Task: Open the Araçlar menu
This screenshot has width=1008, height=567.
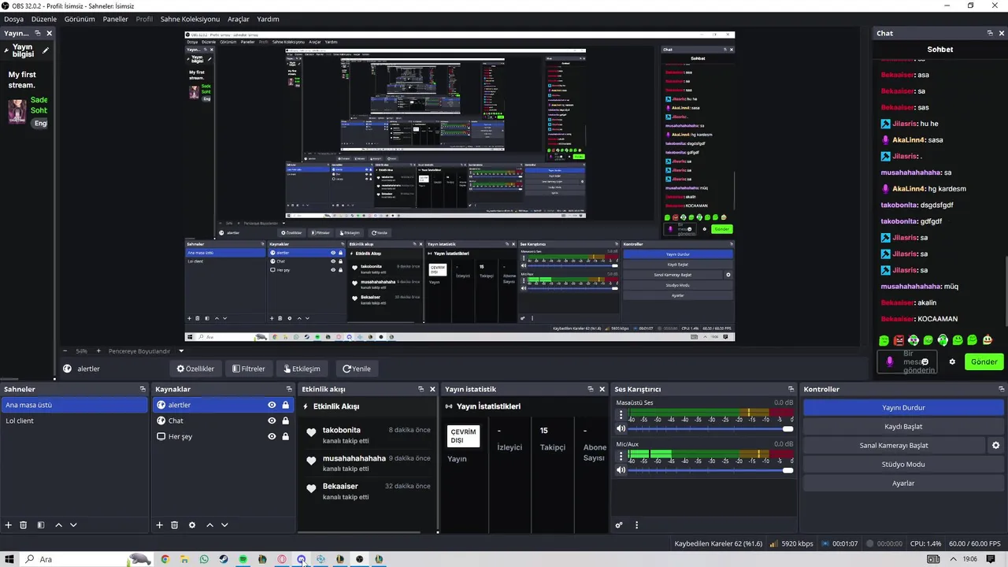Action: pyautogui.click(x=239, y=19)
